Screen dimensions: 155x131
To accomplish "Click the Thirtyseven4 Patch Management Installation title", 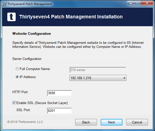I will [x=71, y=17].
